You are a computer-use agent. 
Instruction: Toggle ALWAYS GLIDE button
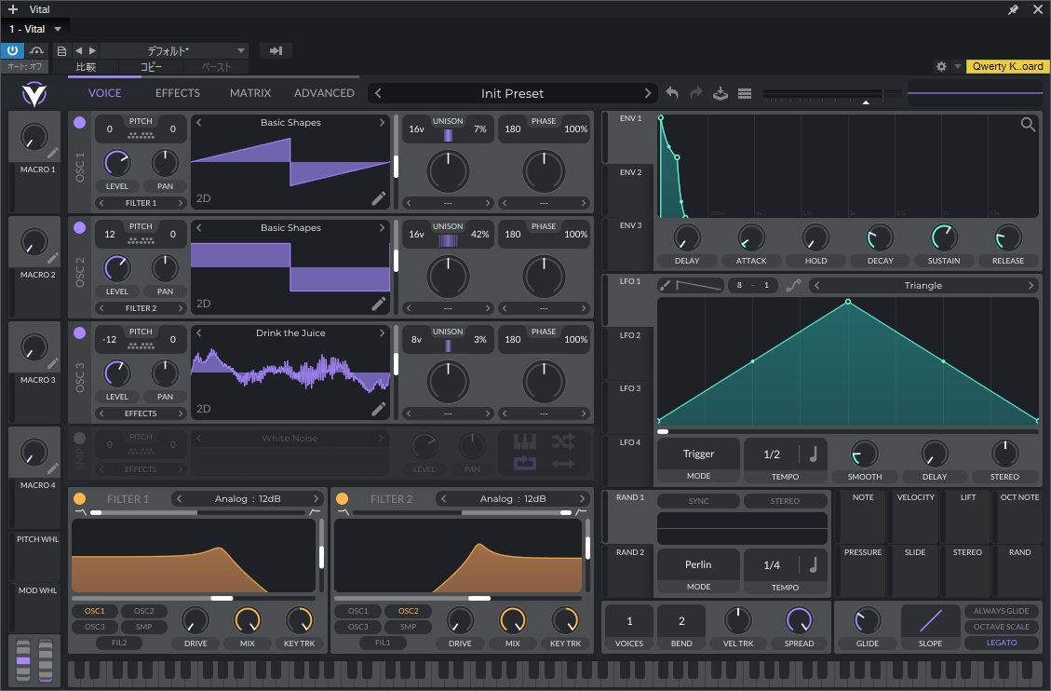(x=1002, y=611)
